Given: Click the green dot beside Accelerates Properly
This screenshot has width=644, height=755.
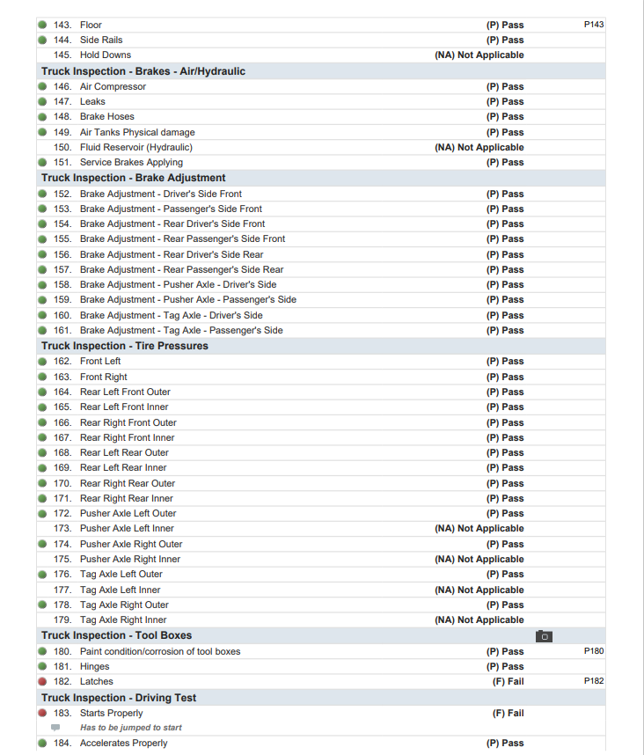Looking at the screenshot, I should tap(42, 744).
